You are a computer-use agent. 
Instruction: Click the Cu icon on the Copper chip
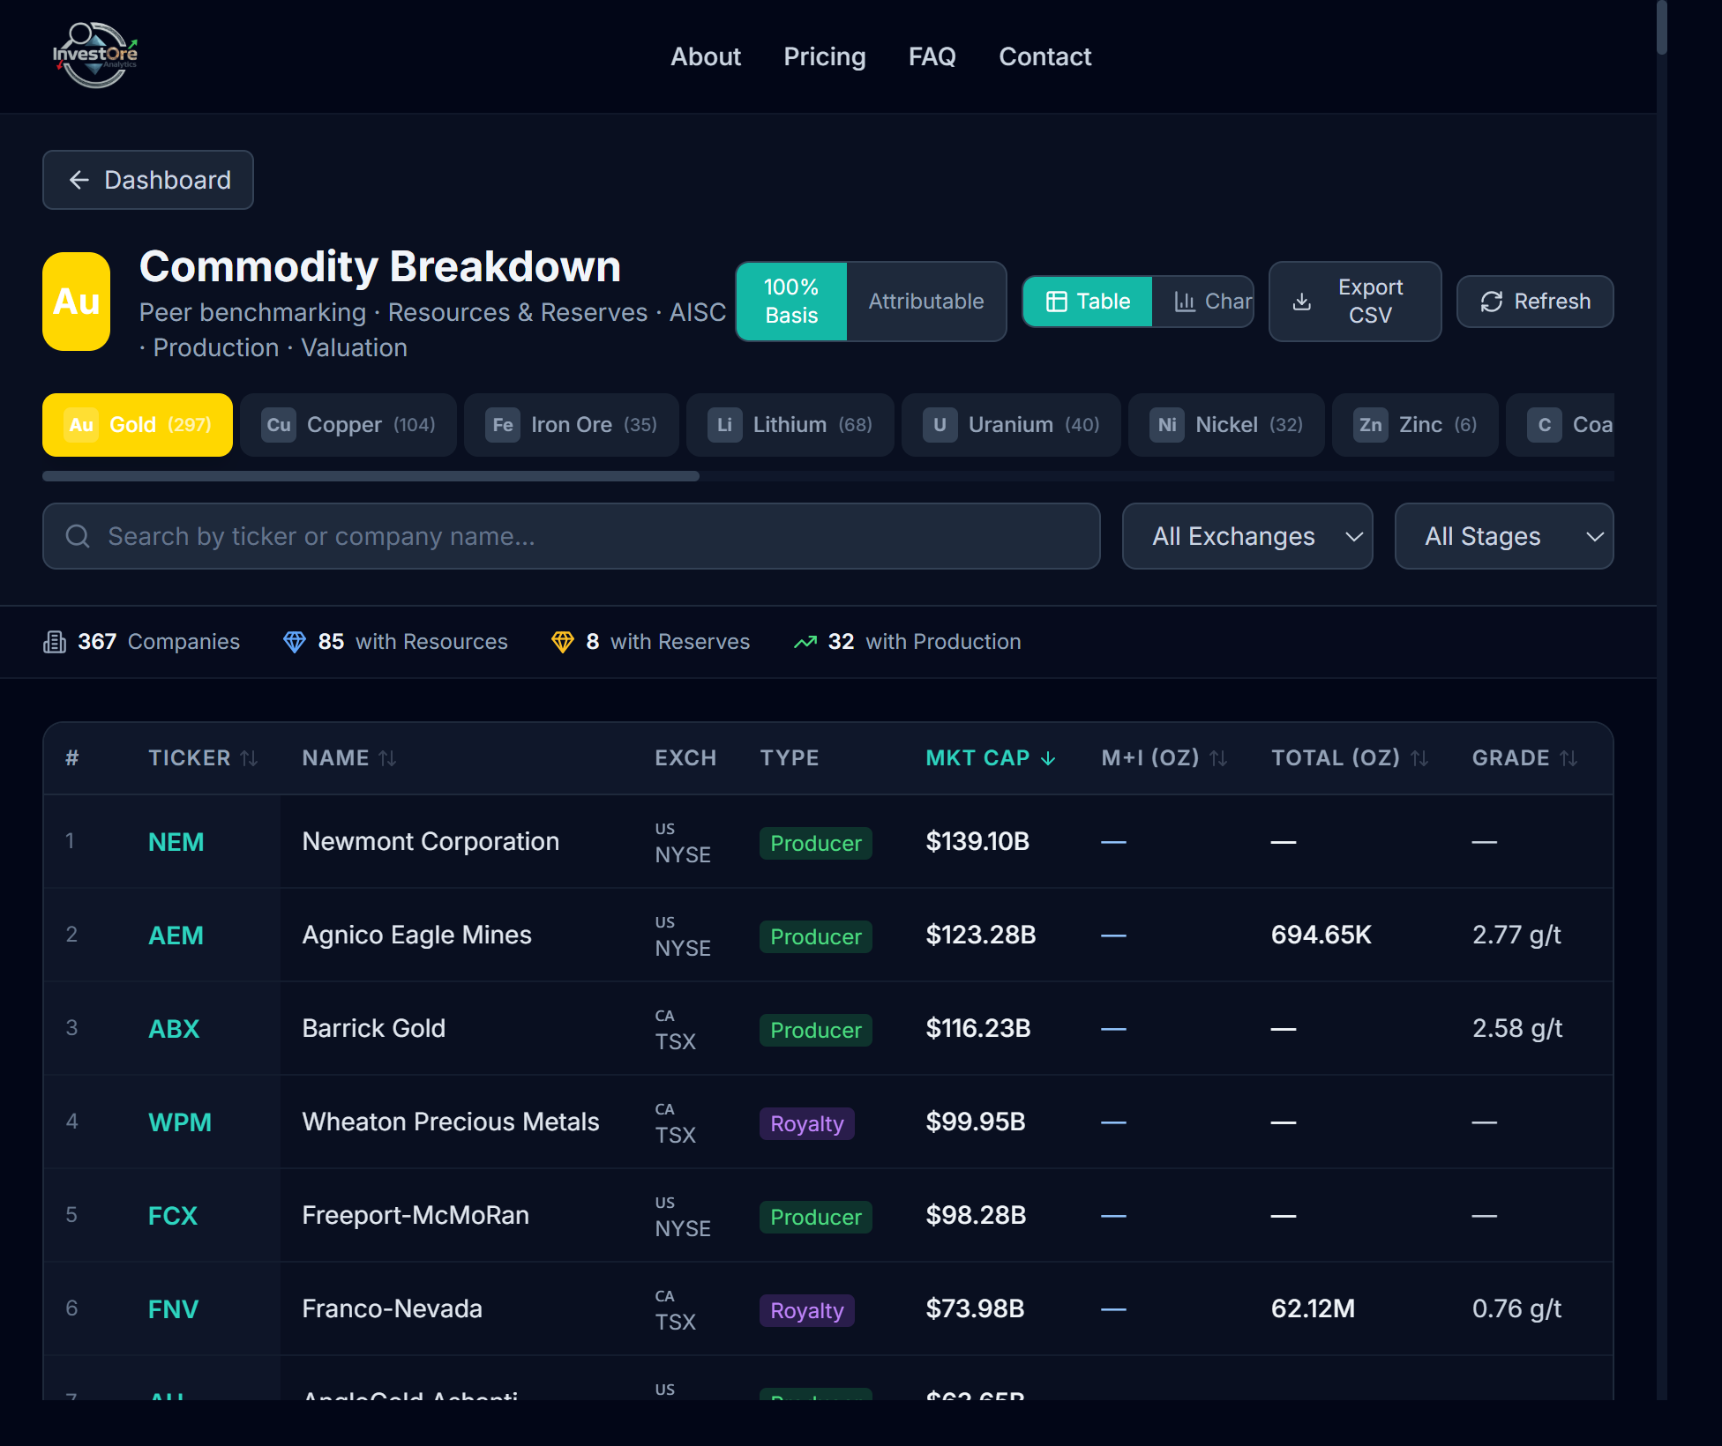pos(279,425)
